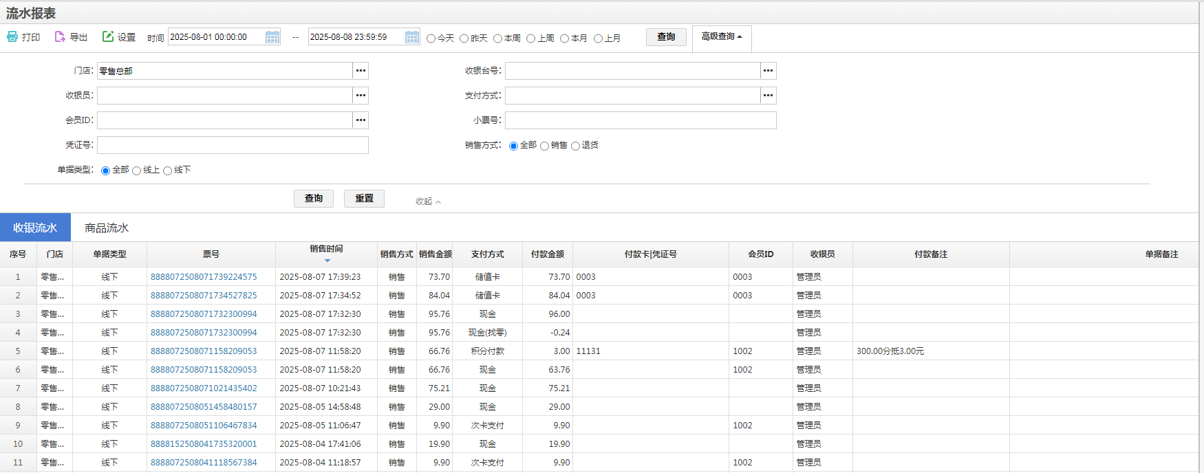Open the 支付方式 lookup ellipsis button
1204x473 pixels.
768,96
